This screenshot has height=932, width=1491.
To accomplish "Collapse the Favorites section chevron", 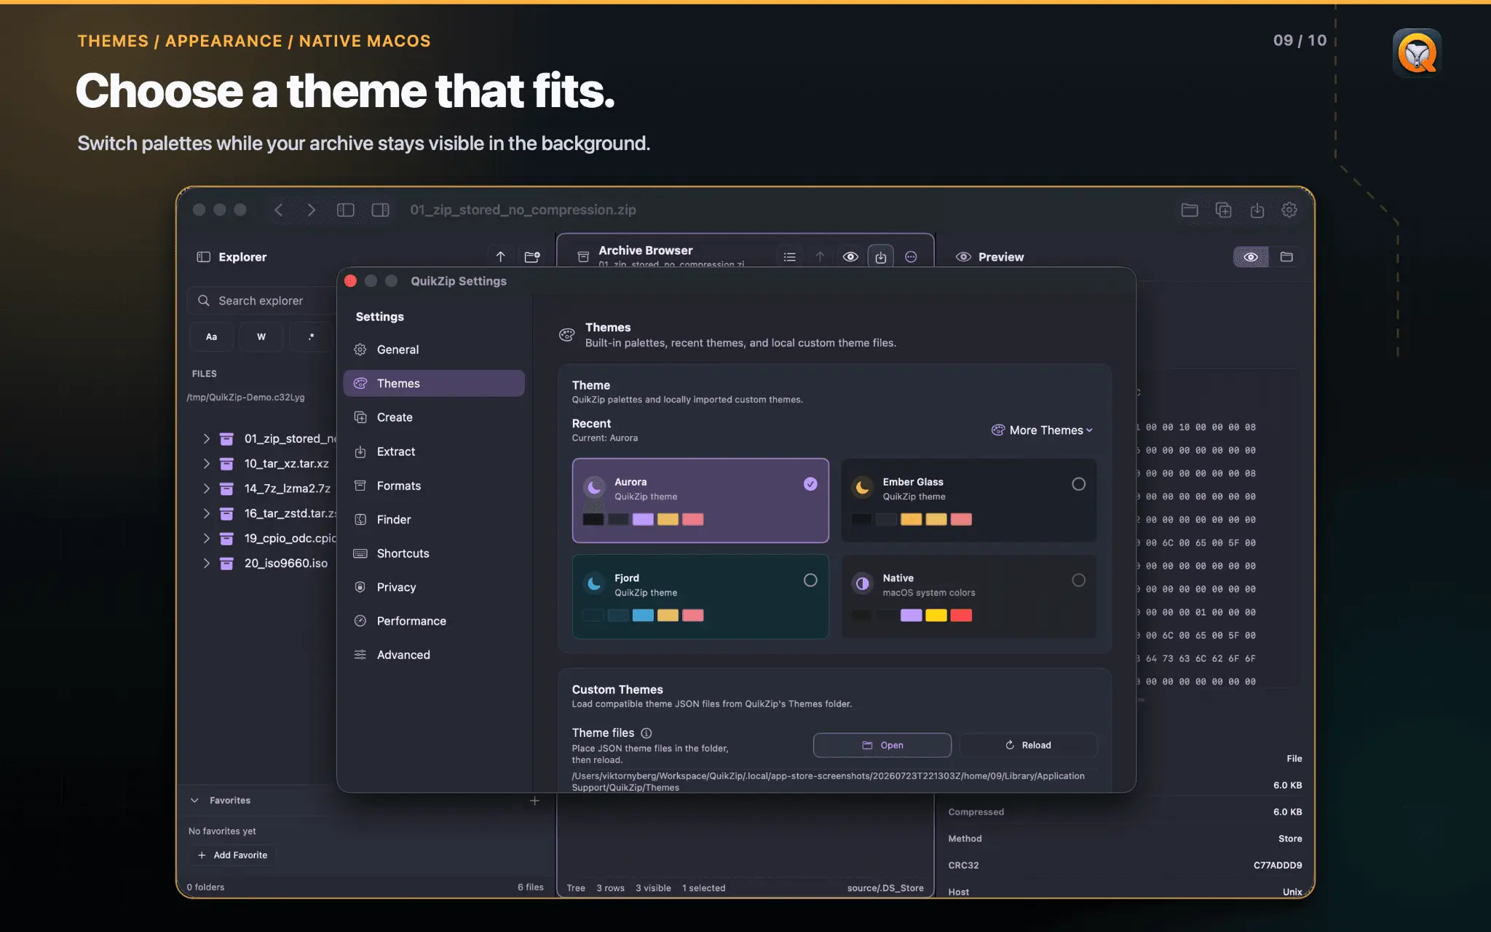I will (194, 800).
